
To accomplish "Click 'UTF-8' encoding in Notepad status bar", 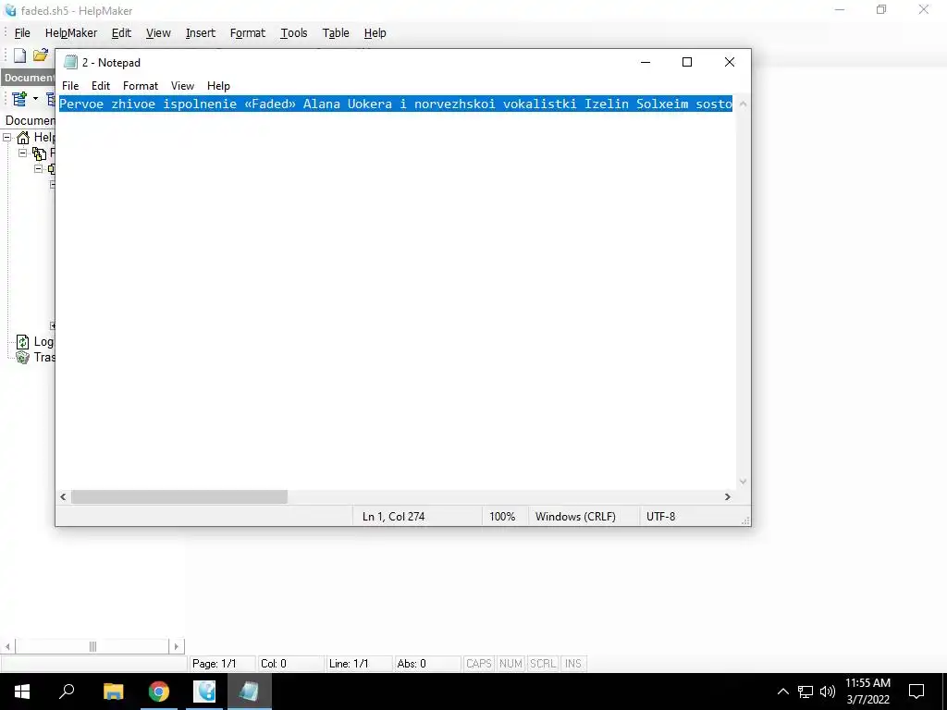I will coord(660,517).
